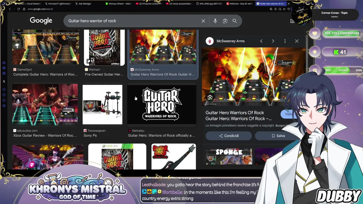Image resolution: width=363 pixels, height=204 pixels.
Task: Show previous image in preview panel
Action: coord(261,41)
